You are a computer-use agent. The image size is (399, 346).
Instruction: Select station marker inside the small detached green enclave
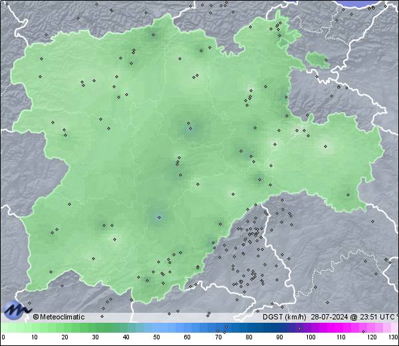(x=327, y=60)
